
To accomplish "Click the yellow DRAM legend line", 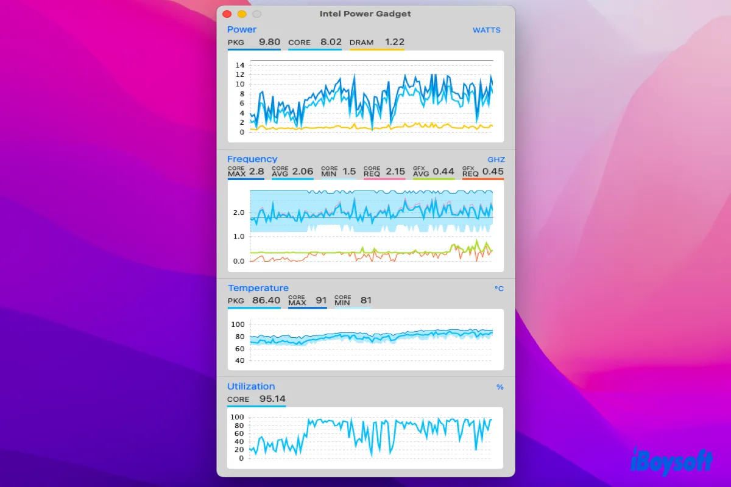I will click(377, 49).
